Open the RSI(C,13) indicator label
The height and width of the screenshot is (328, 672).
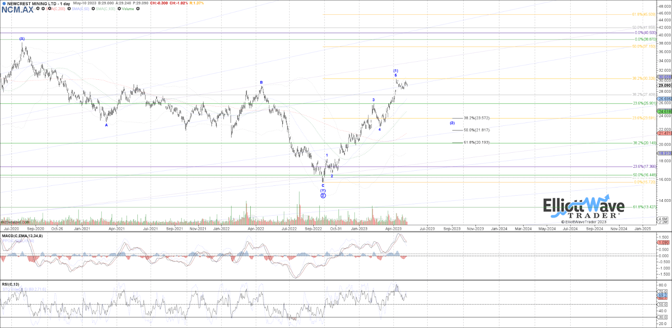[x=10, y=284]
